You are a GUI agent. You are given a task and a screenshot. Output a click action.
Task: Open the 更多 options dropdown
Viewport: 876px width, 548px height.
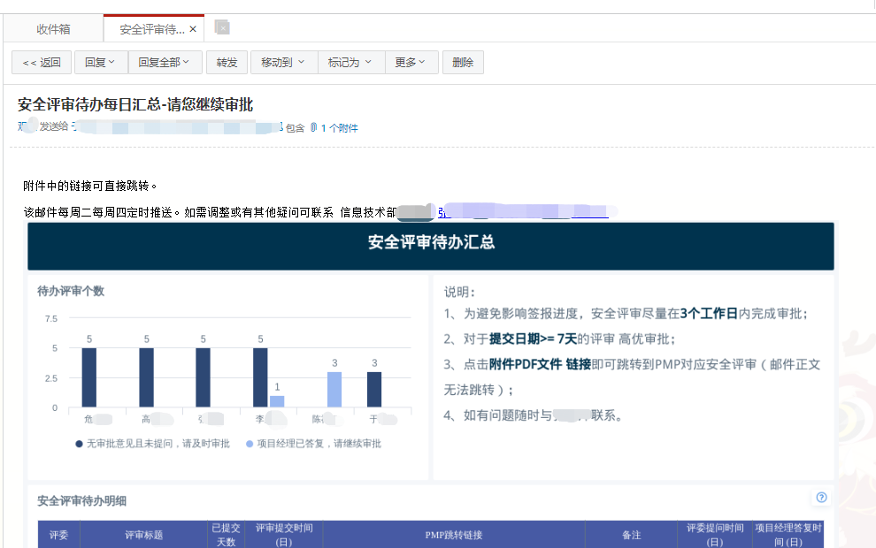410,63
